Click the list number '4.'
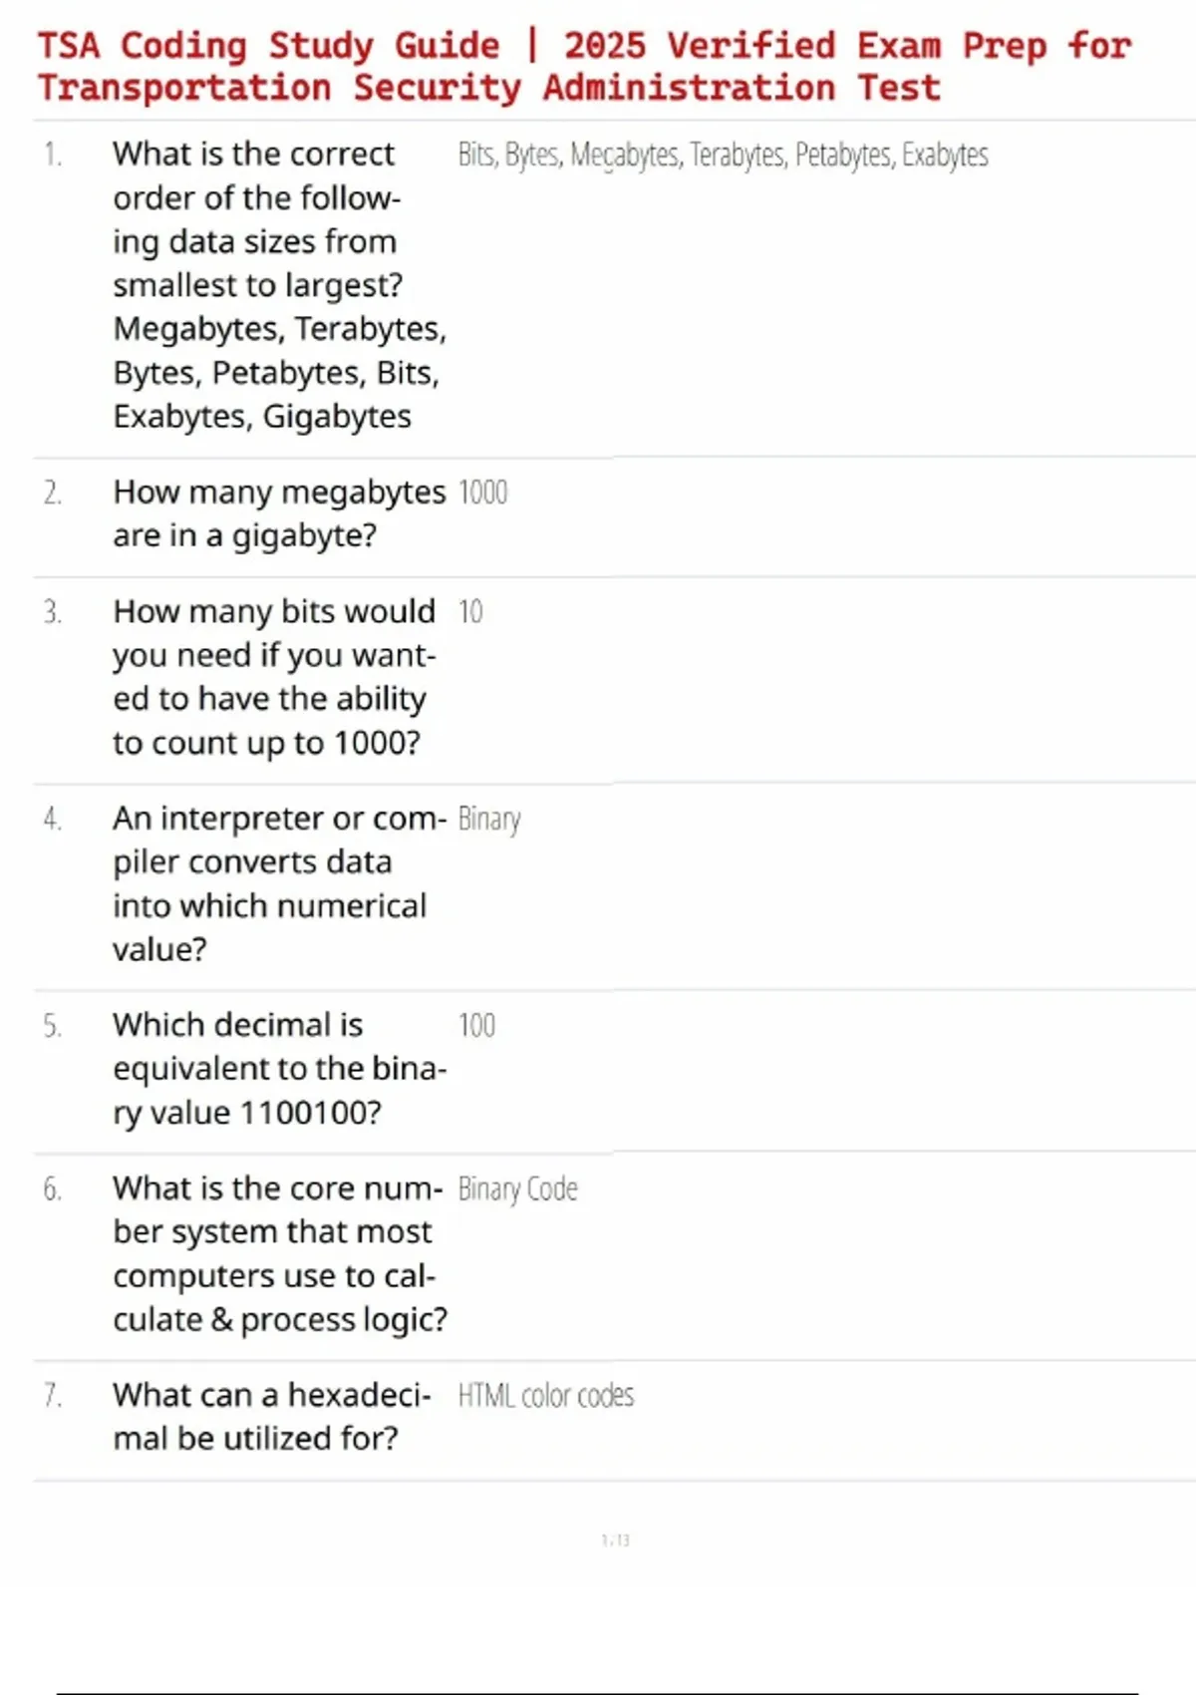This screenshot has width=1196, height=1695. 53,820
